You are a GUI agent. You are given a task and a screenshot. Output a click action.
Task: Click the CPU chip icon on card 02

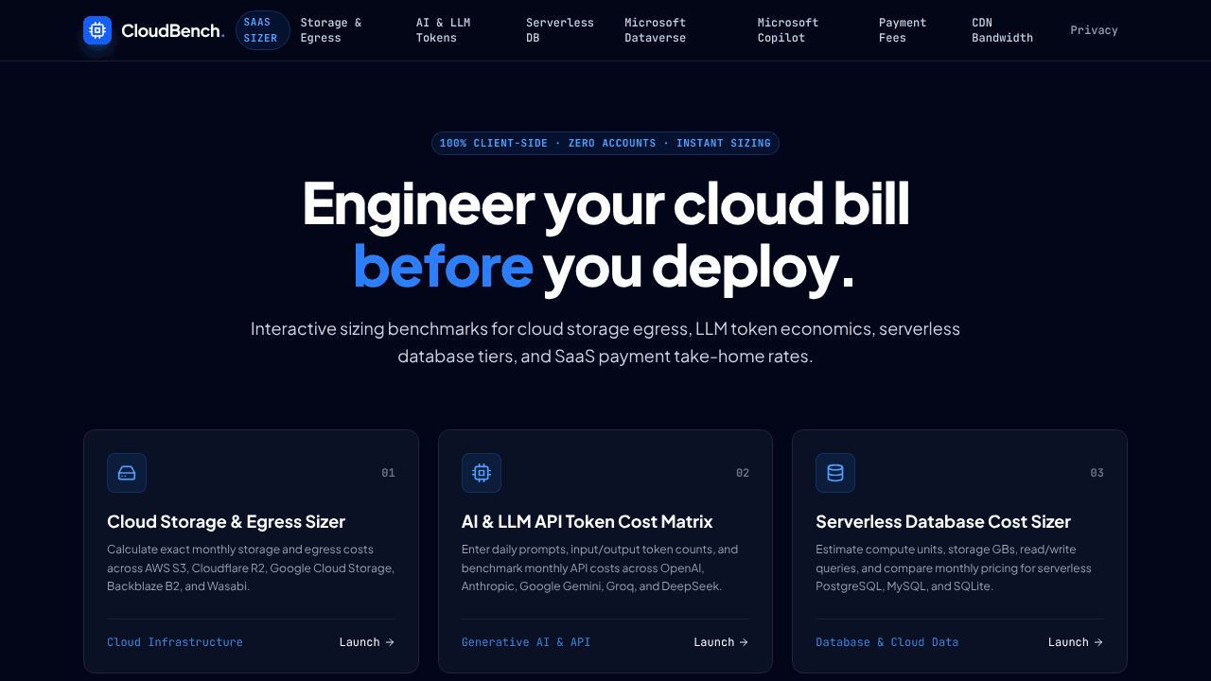coord(482,473)
